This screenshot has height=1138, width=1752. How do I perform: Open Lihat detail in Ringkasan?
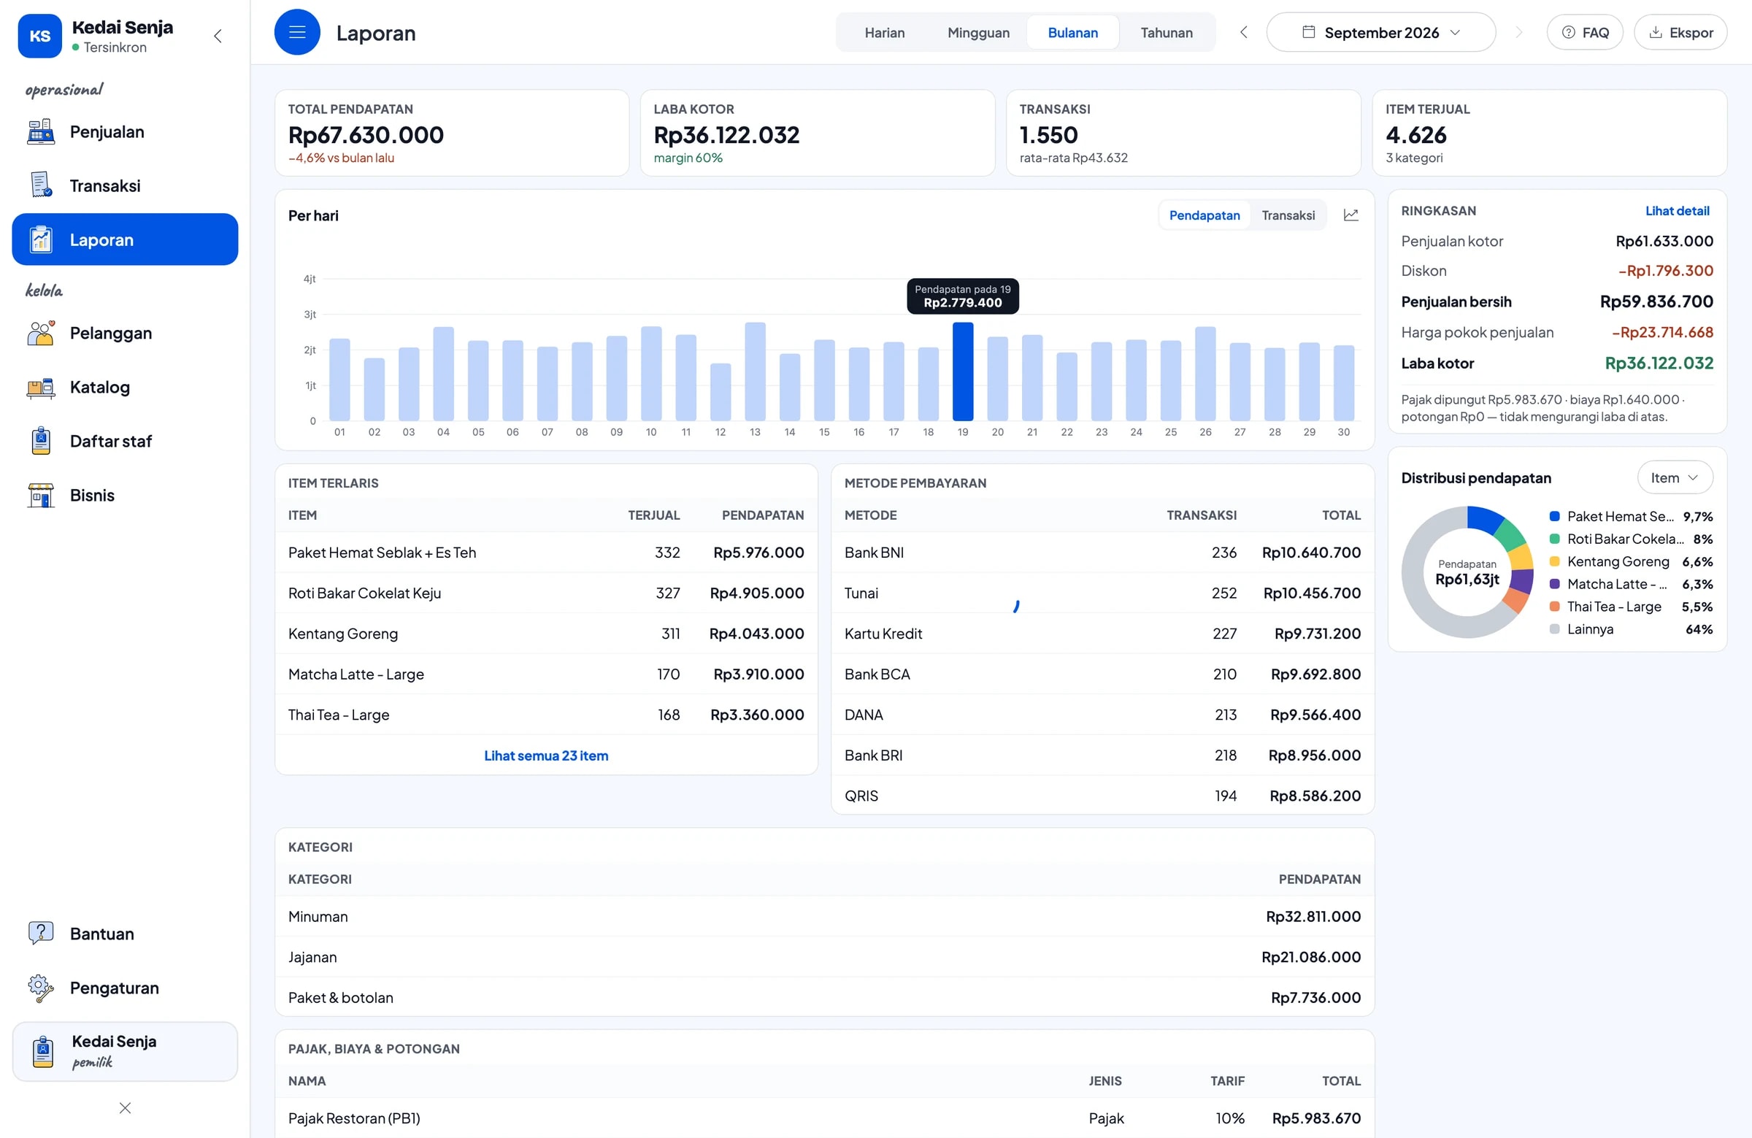(1677, 210)
